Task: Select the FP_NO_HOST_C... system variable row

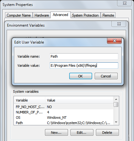Action: [x=64, y=107]
